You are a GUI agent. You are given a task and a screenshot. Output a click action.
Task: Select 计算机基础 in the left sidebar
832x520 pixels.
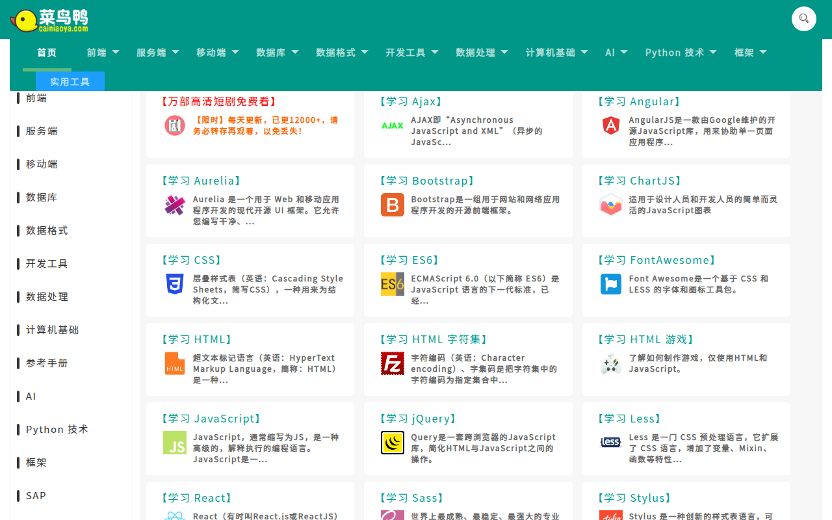pyautogui.click(x=52, y=330)
